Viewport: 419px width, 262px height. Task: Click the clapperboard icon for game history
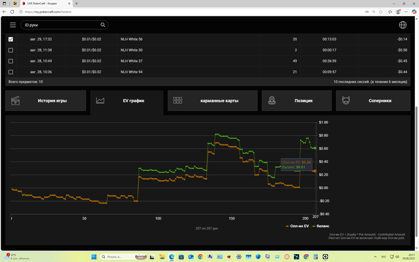(x=16, y=100)
